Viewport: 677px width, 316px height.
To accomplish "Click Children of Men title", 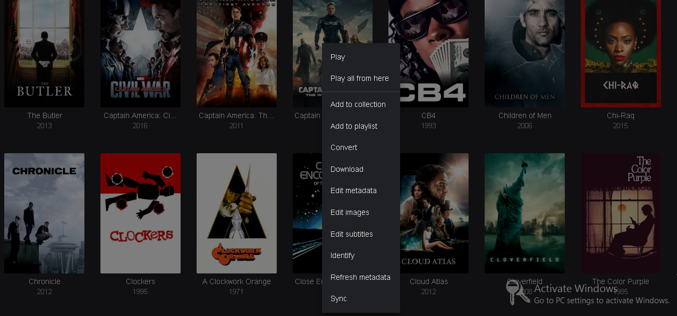I will click(525, 115).
